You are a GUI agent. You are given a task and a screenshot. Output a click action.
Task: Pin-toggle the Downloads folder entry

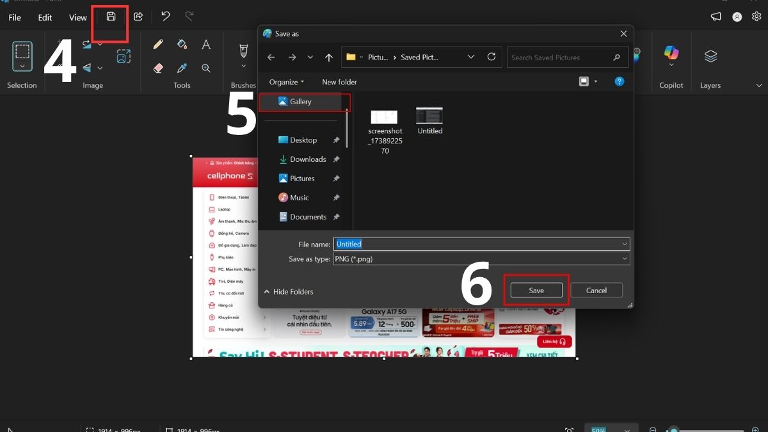tap(335, 159)
